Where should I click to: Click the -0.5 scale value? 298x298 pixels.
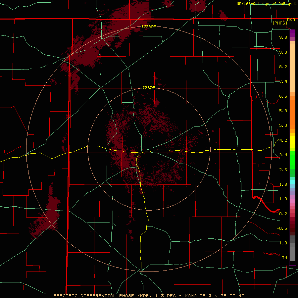click(x=282, y=228)
